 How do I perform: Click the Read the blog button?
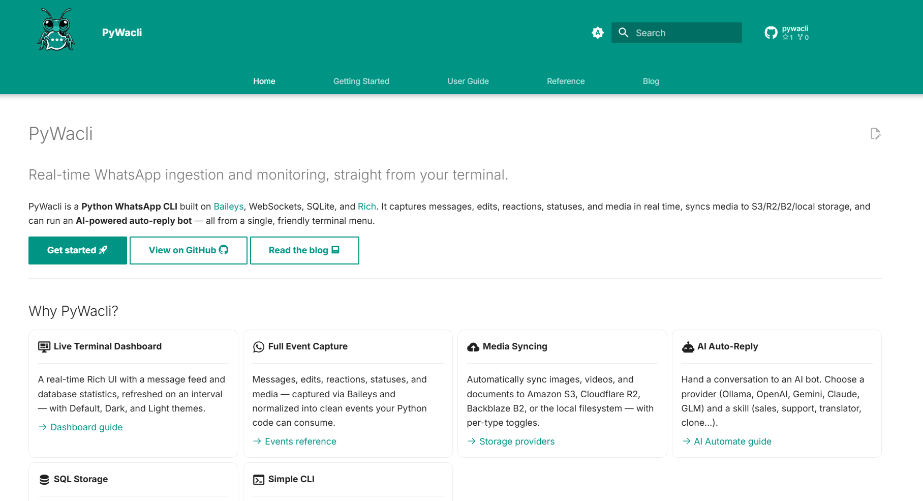click(x=304, y=250)
